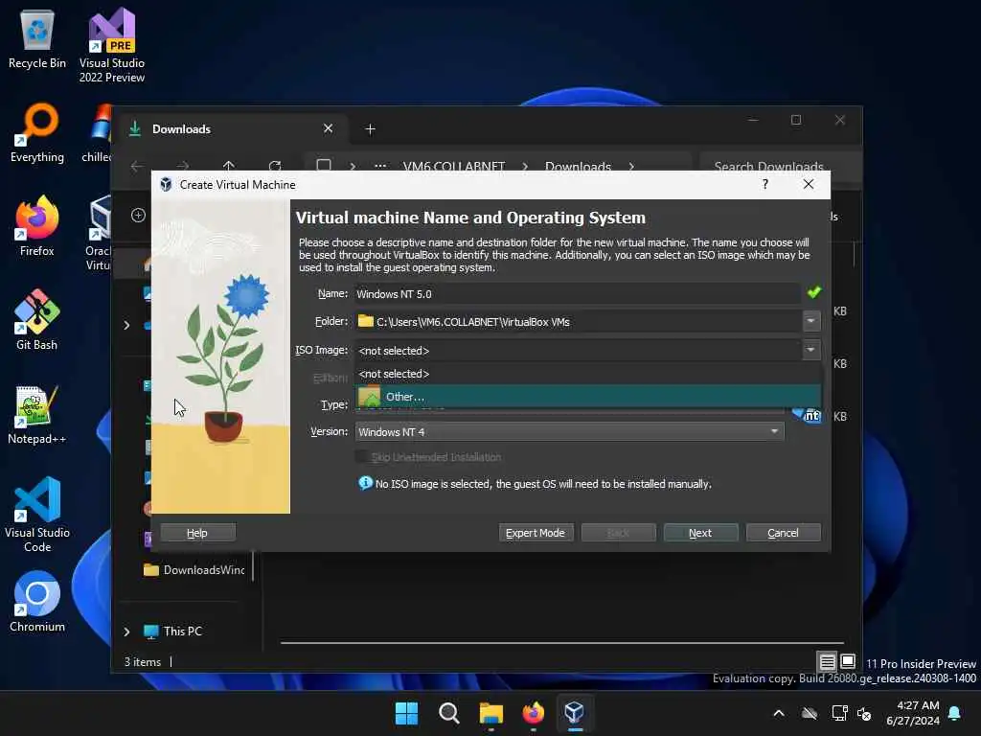
Task: Select the DownloadsWinc folder in navigation pane
Action: pos(194,569)
